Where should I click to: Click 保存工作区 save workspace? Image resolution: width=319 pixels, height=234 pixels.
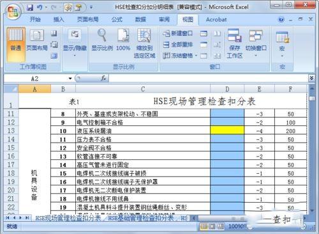click(235, 43)
